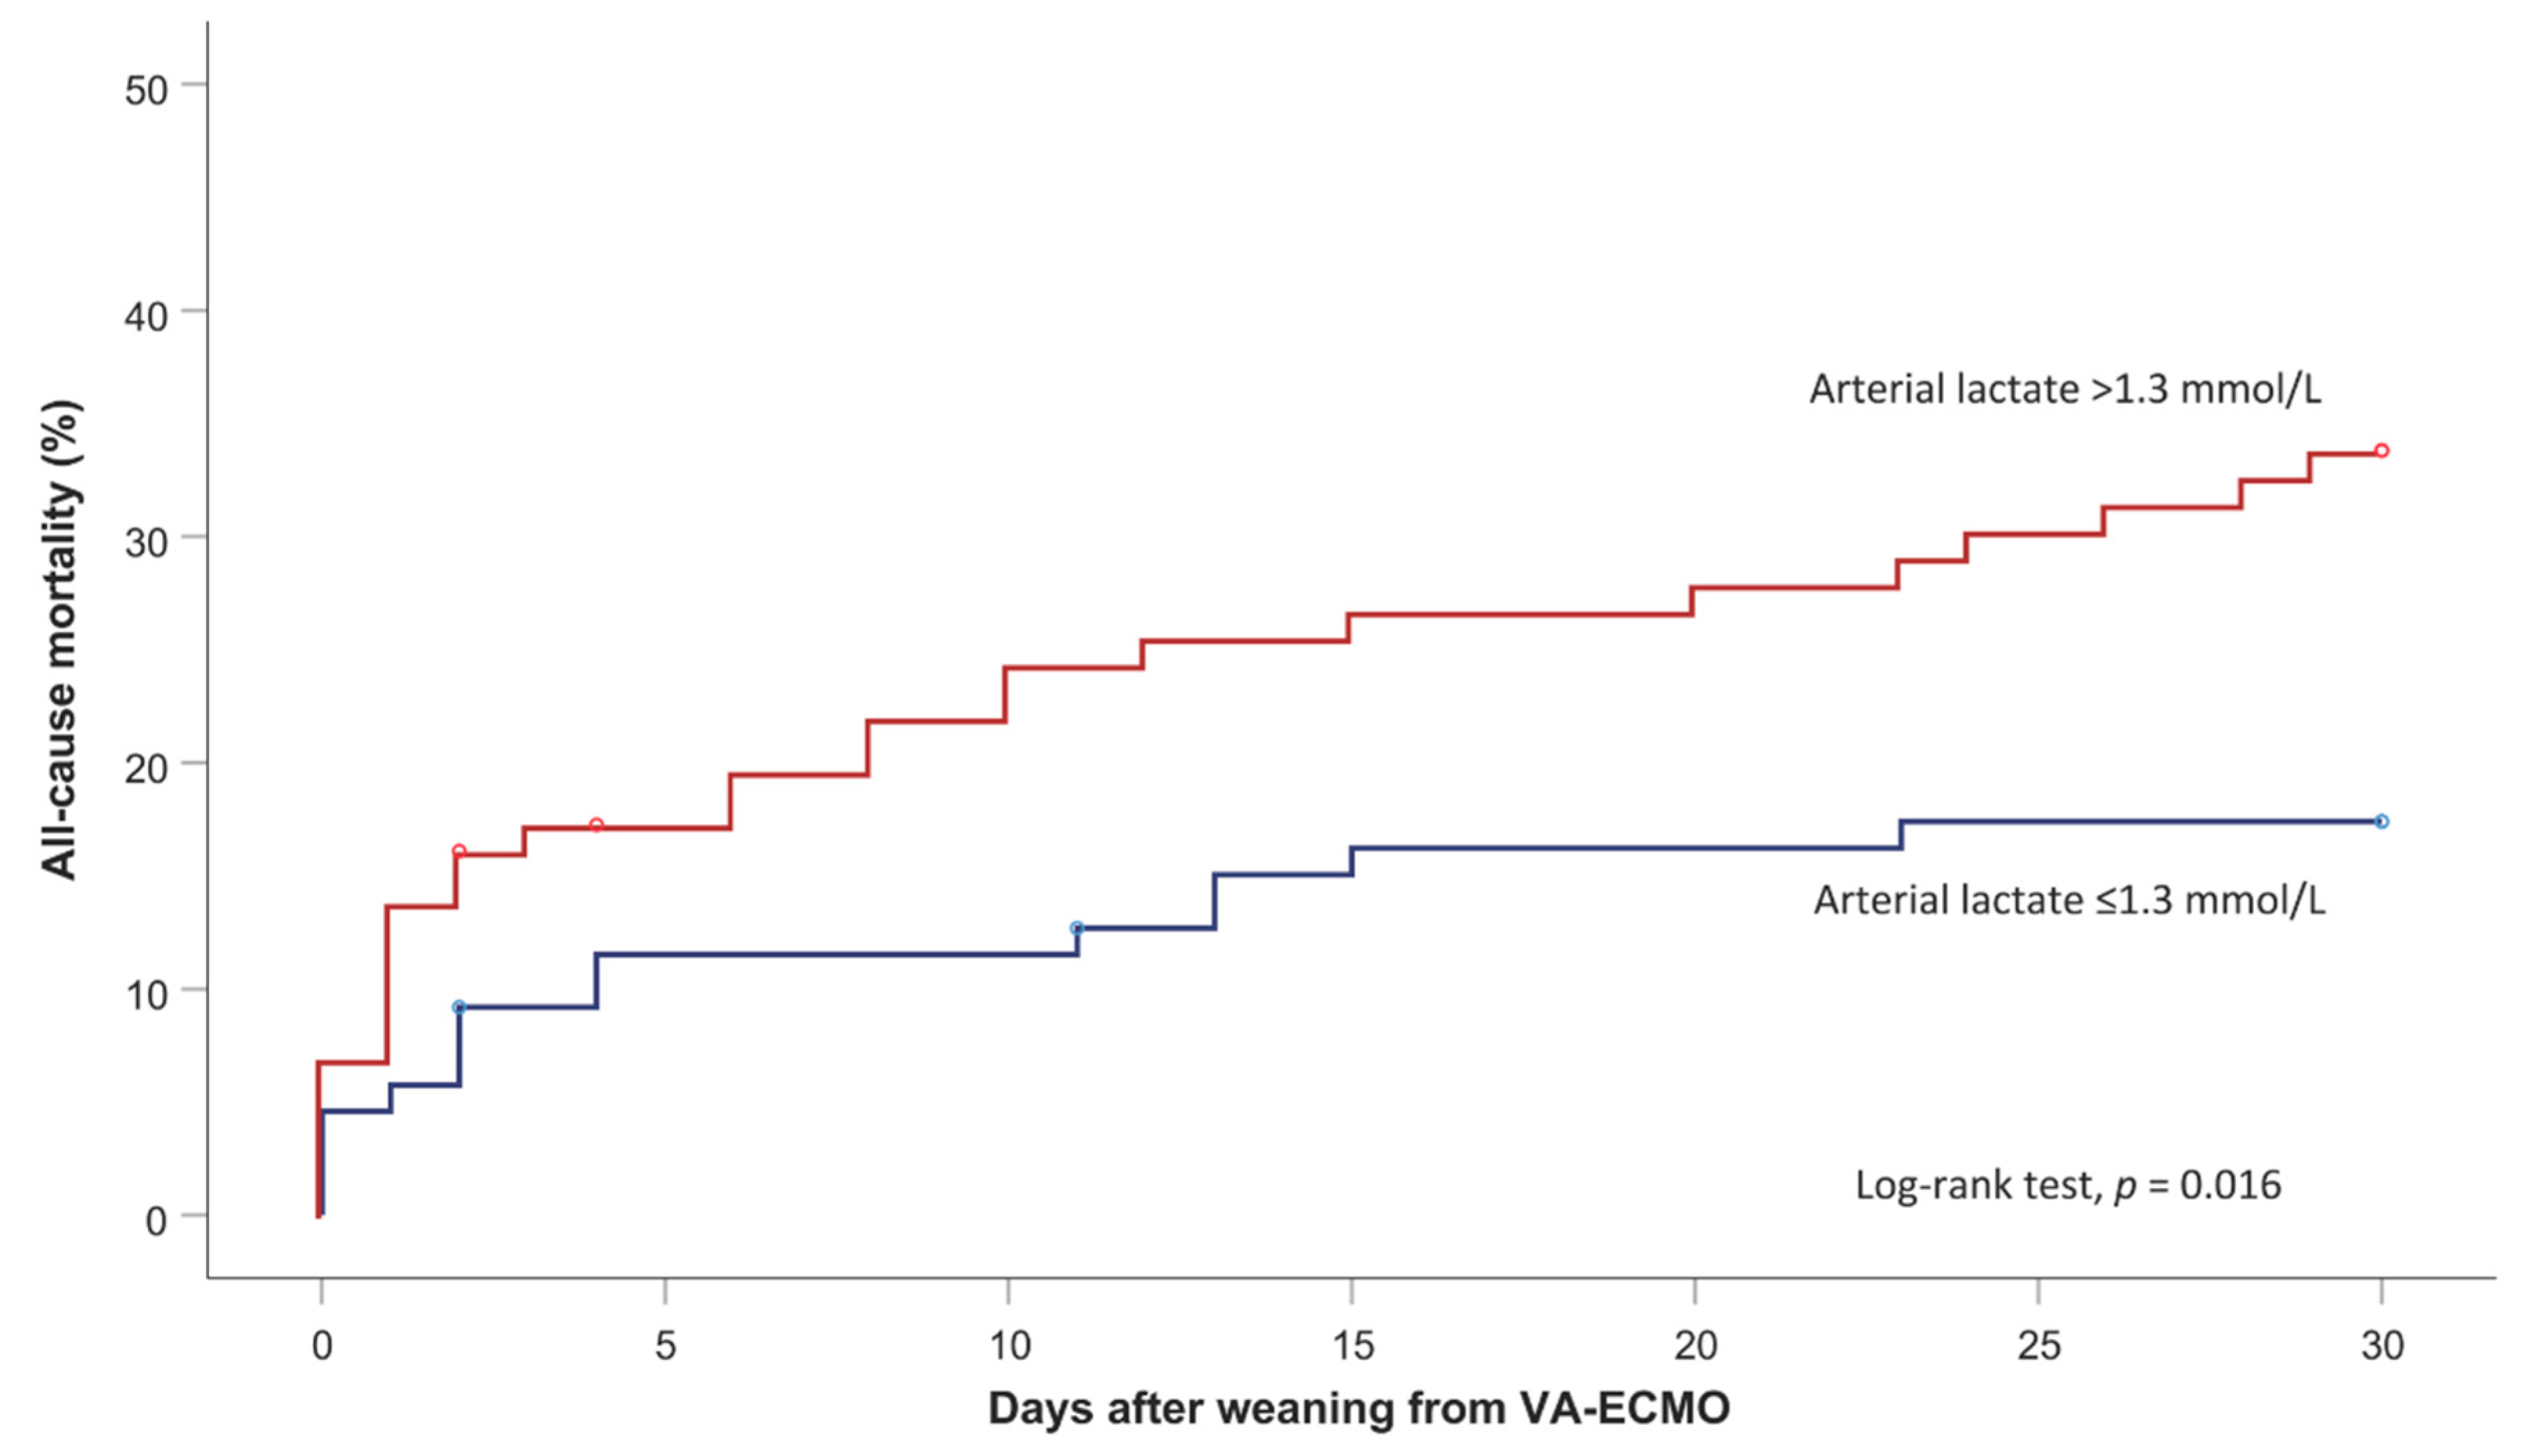Click the x-axis tick label 20
Viewport: 2528px width, 1456px height.
click(1695, 1346)
